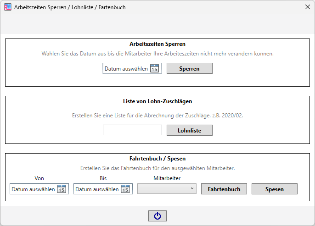Viewport: 315px width, 226px height.
Task: Create logbook via Fahrtenbuch button
Action: 224,189
